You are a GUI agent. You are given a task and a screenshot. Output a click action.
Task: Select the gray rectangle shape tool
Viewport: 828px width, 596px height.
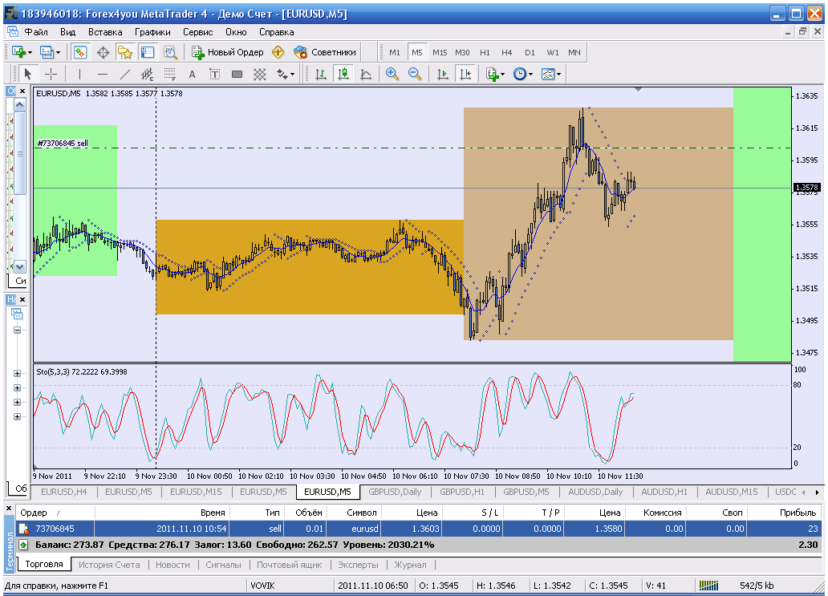tap(237, 75)
